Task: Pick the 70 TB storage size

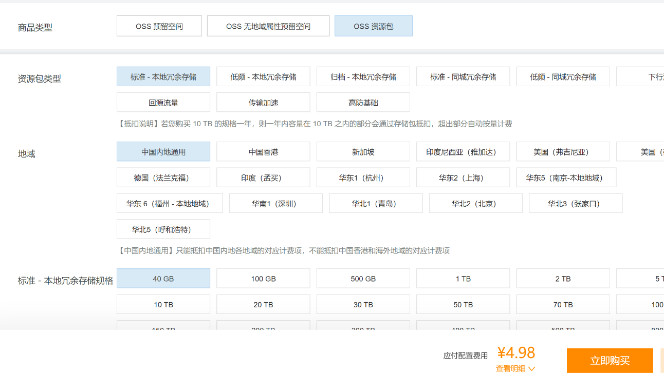Action: point(563,304)
